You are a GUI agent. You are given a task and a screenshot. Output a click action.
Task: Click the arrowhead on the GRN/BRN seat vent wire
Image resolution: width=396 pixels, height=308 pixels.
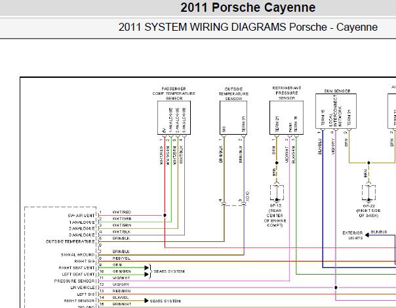pos(146,275)
